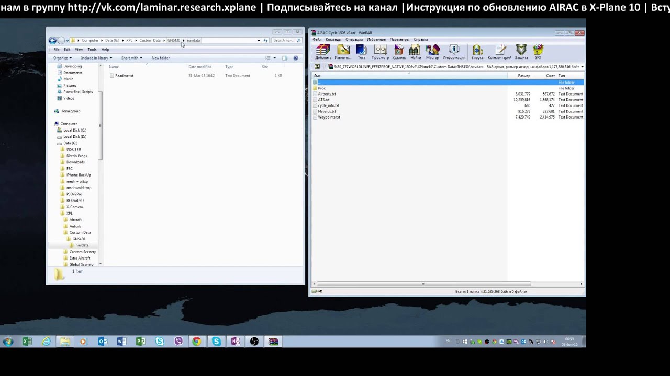Open Outlook from the taskbar
670x376 pixels.
tap(103, 342)
